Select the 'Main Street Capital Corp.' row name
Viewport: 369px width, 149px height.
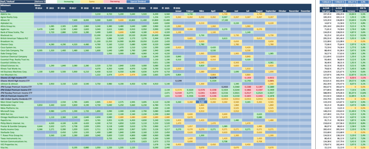coord(17,102)
